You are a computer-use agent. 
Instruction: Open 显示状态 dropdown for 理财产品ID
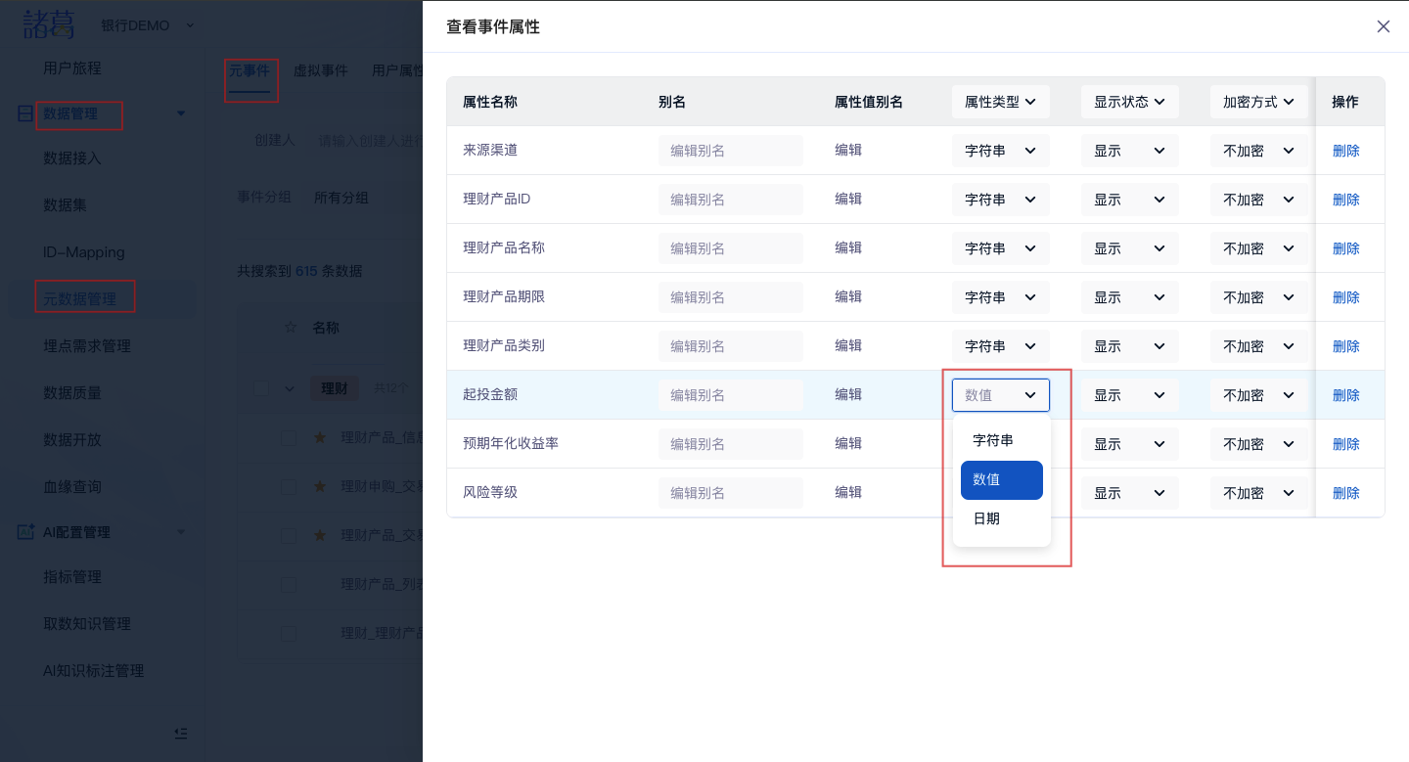(1129, 200)
